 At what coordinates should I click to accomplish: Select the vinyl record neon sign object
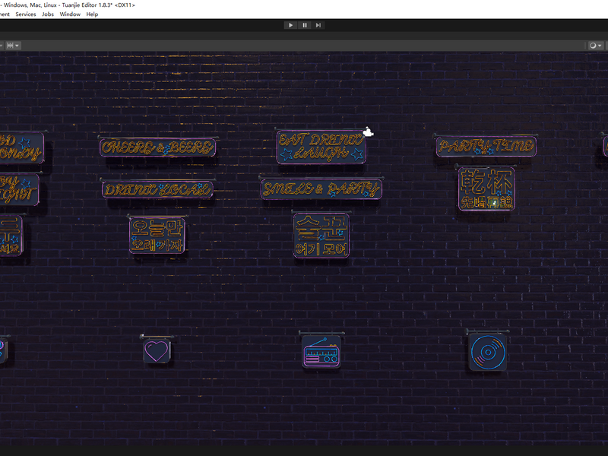pos(488,352)
